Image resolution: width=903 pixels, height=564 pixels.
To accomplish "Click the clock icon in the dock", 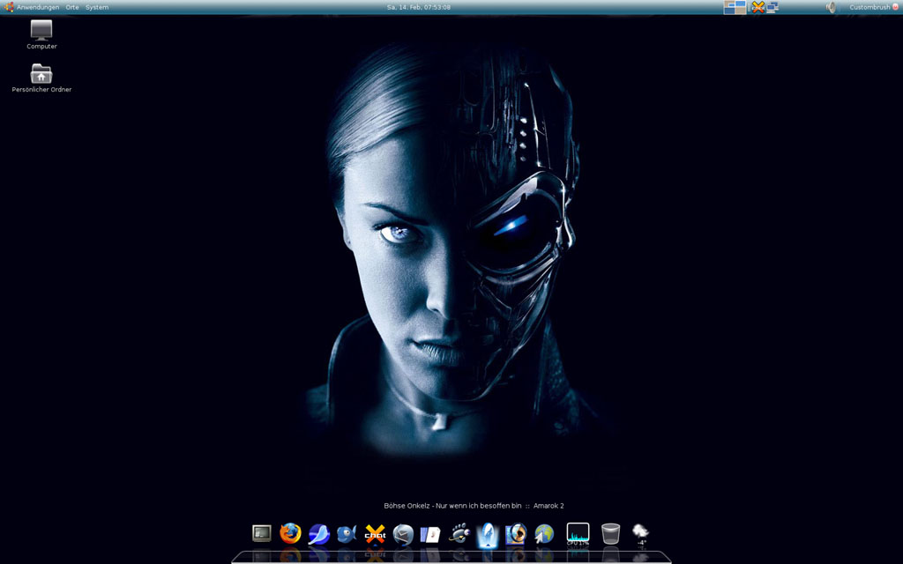I will pos(403,534).
